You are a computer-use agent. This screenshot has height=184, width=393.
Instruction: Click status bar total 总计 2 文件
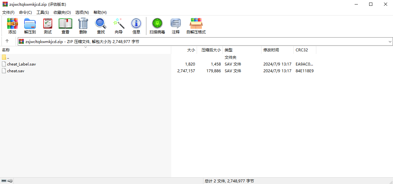coord(229,181)
